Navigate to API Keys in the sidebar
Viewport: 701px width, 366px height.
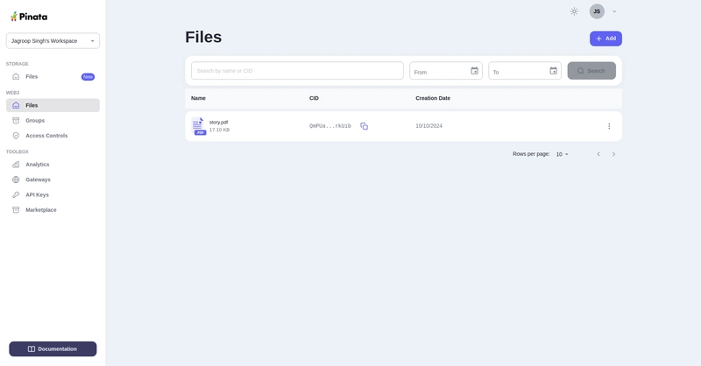tap(37, 194)
